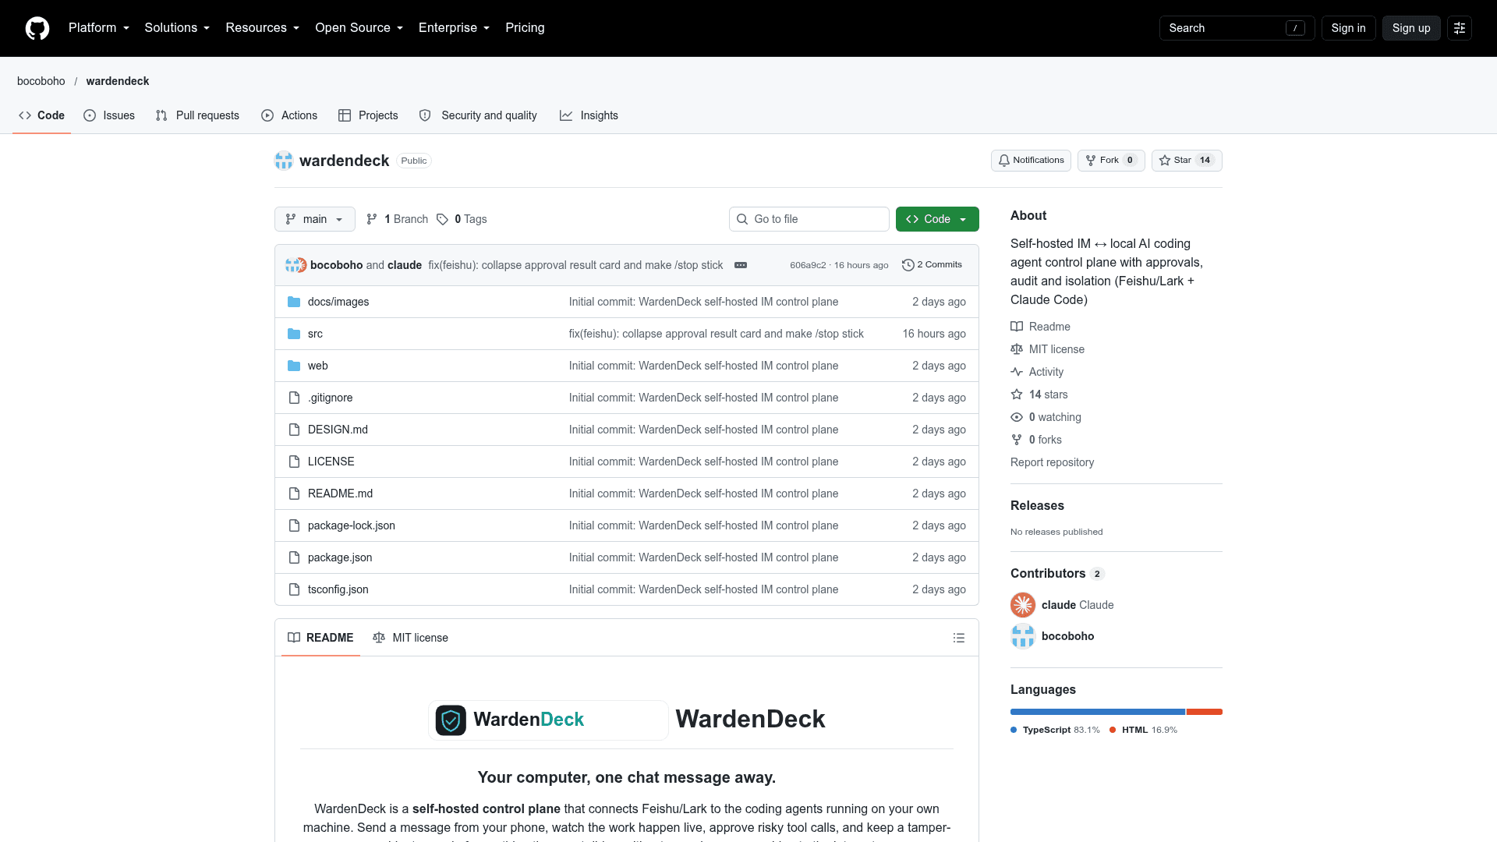1497x842 pixels.
Task: Open the Pricing link
Action: point(525,28)
